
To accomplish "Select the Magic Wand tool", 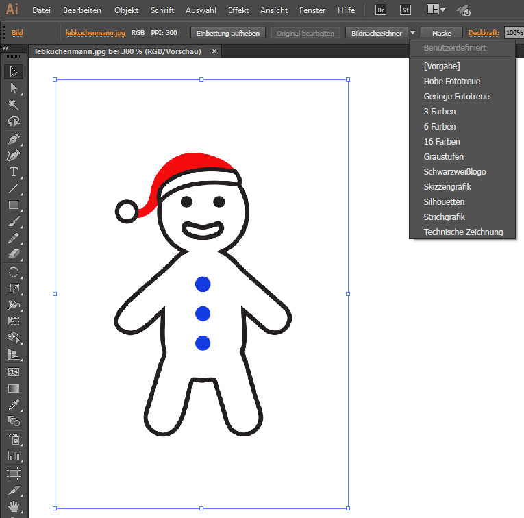I will coord(13,105).
